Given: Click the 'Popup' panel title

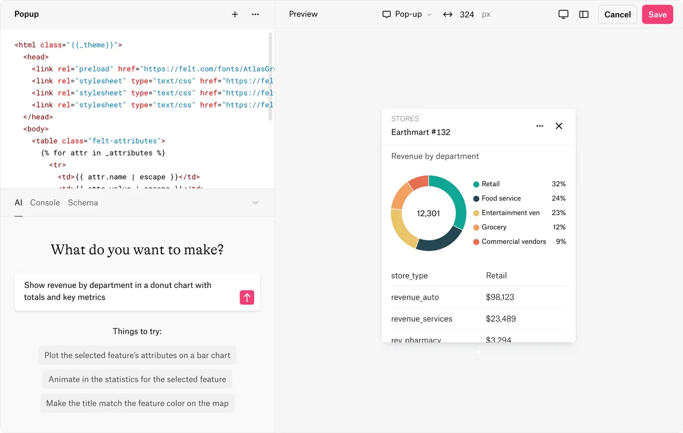Looking at the screenshot, I should click(x=26, y=14).
